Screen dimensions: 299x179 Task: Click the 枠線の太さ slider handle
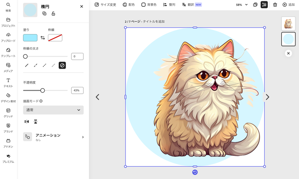(x=26, y=57)
